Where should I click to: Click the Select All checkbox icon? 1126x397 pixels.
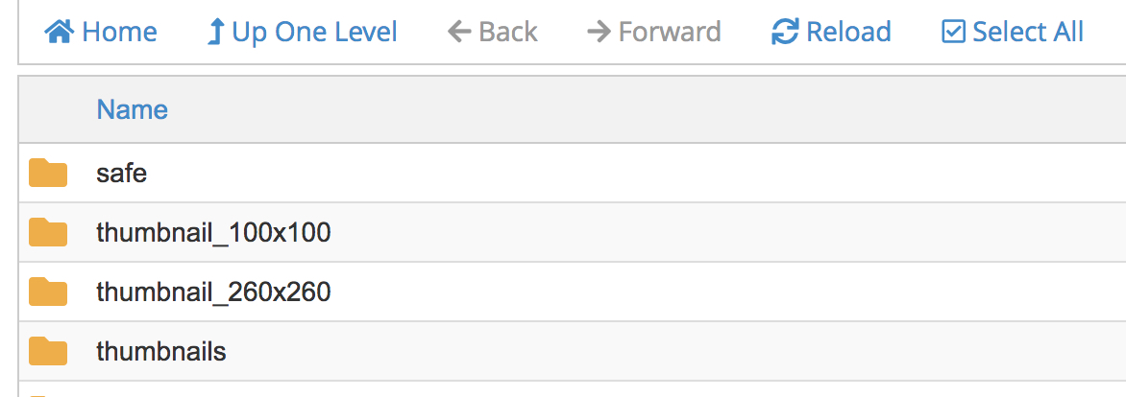click(953, 33)
